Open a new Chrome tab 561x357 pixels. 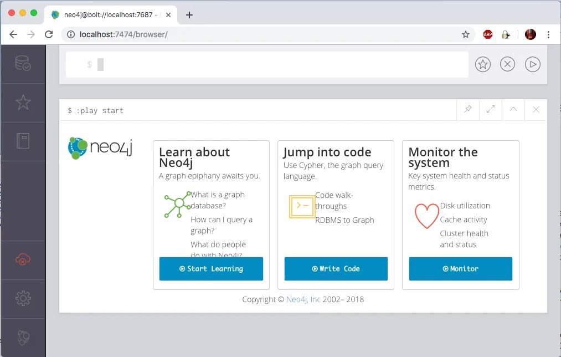click(189, 15)
